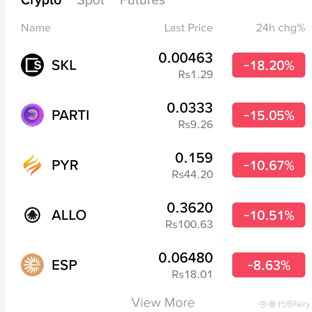312x312 pixels.
Task: Sort by Name column header
Action: [x=36, y=28]
